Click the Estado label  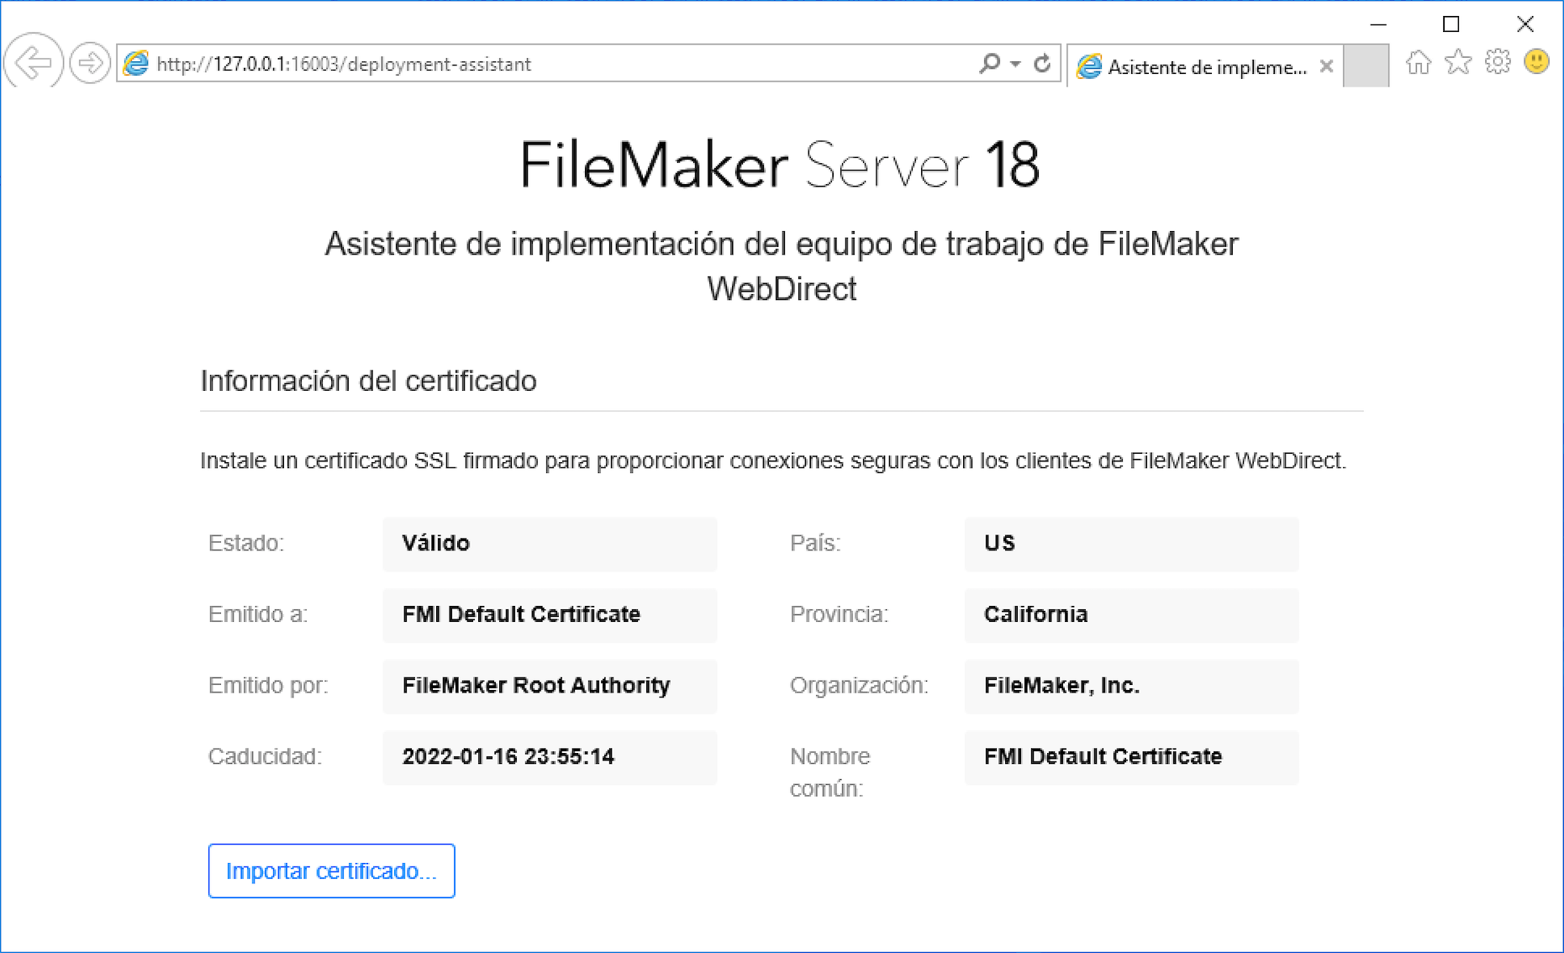point(246,544)
